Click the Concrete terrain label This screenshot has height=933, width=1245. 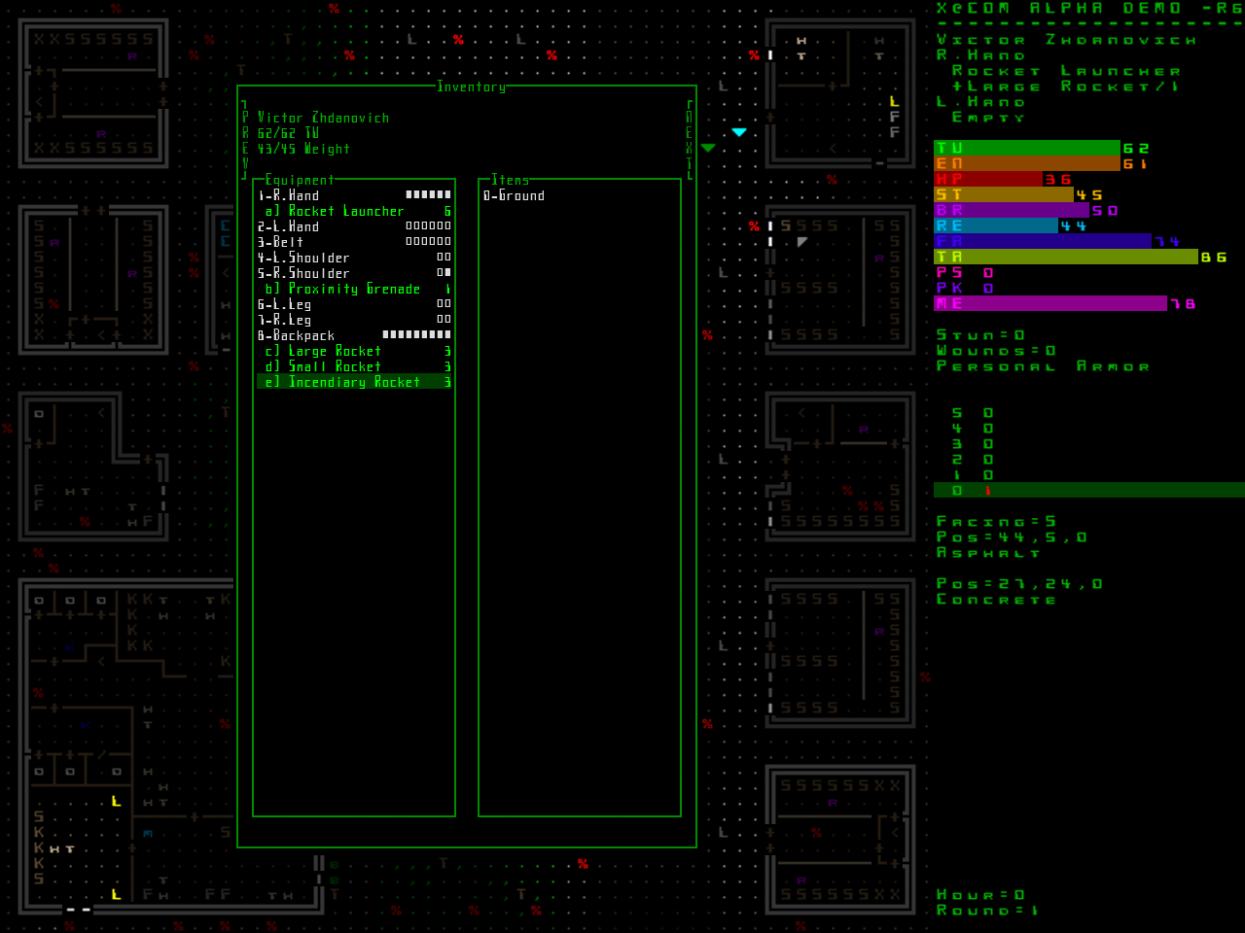pyautogui.click(x=997, y=600)
